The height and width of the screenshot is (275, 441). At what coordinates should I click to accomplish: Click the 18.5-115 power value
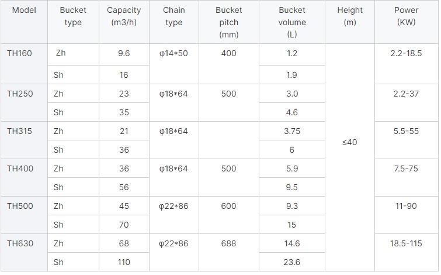[x=406, y=243]
